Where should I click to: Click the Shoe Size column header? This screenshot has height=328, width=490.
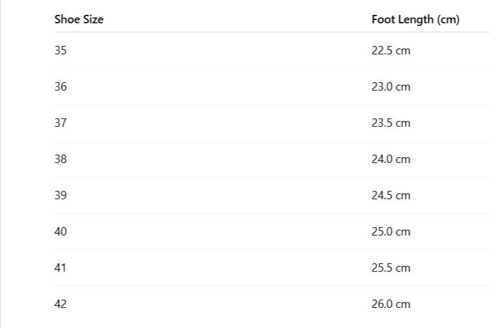[x=79, y=19]
